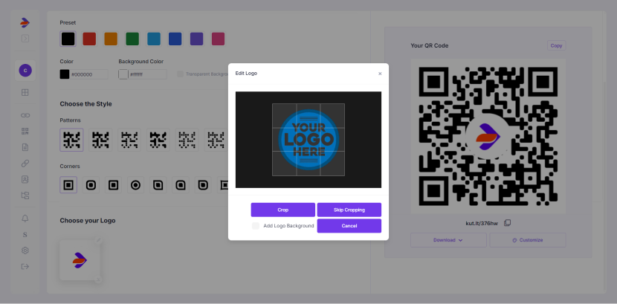Image resolution: width=617 pixels, height=304 pixels.
Task: Open the short links chain icon in sidebar
Action: click(x=25, y=115)
